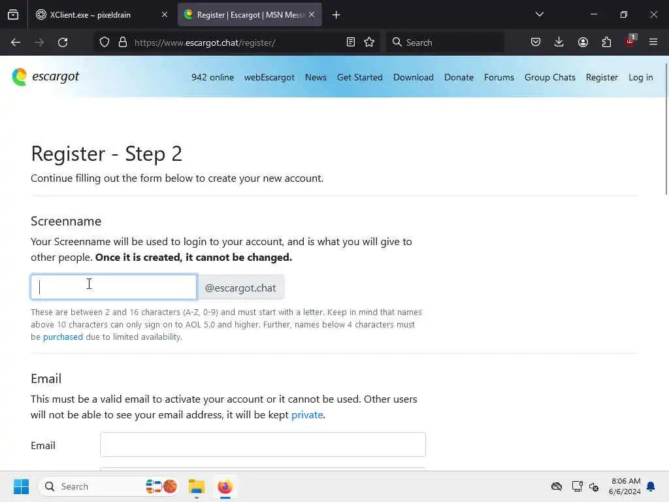
Task: Click the OneDrive cloud tray icon
Action: coord(557,486)
